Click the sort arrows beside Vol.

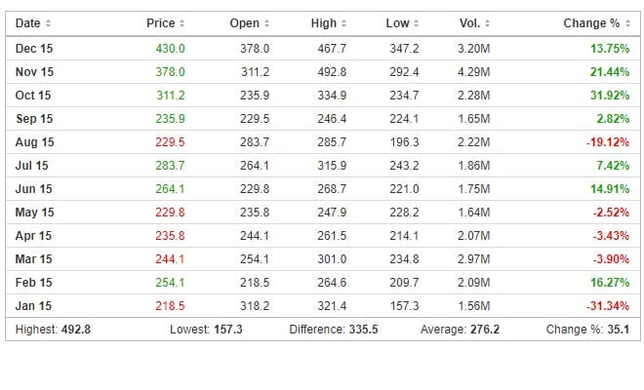click(487, 23)
